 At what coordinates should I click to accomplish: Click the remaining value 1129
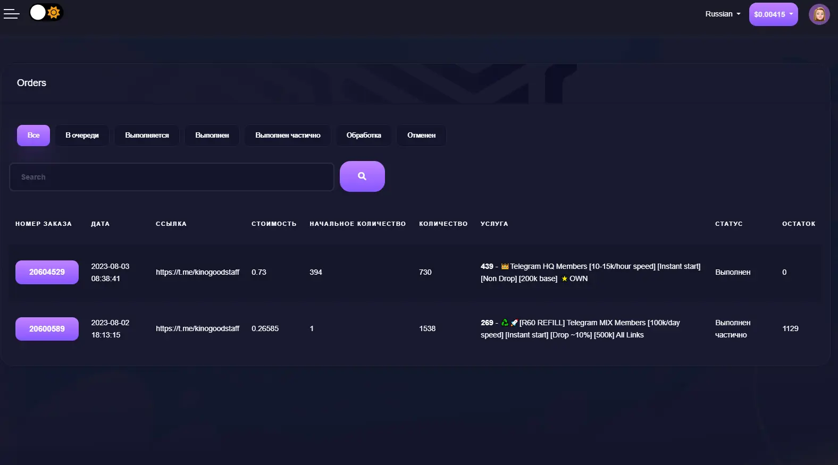click(790, 328)
